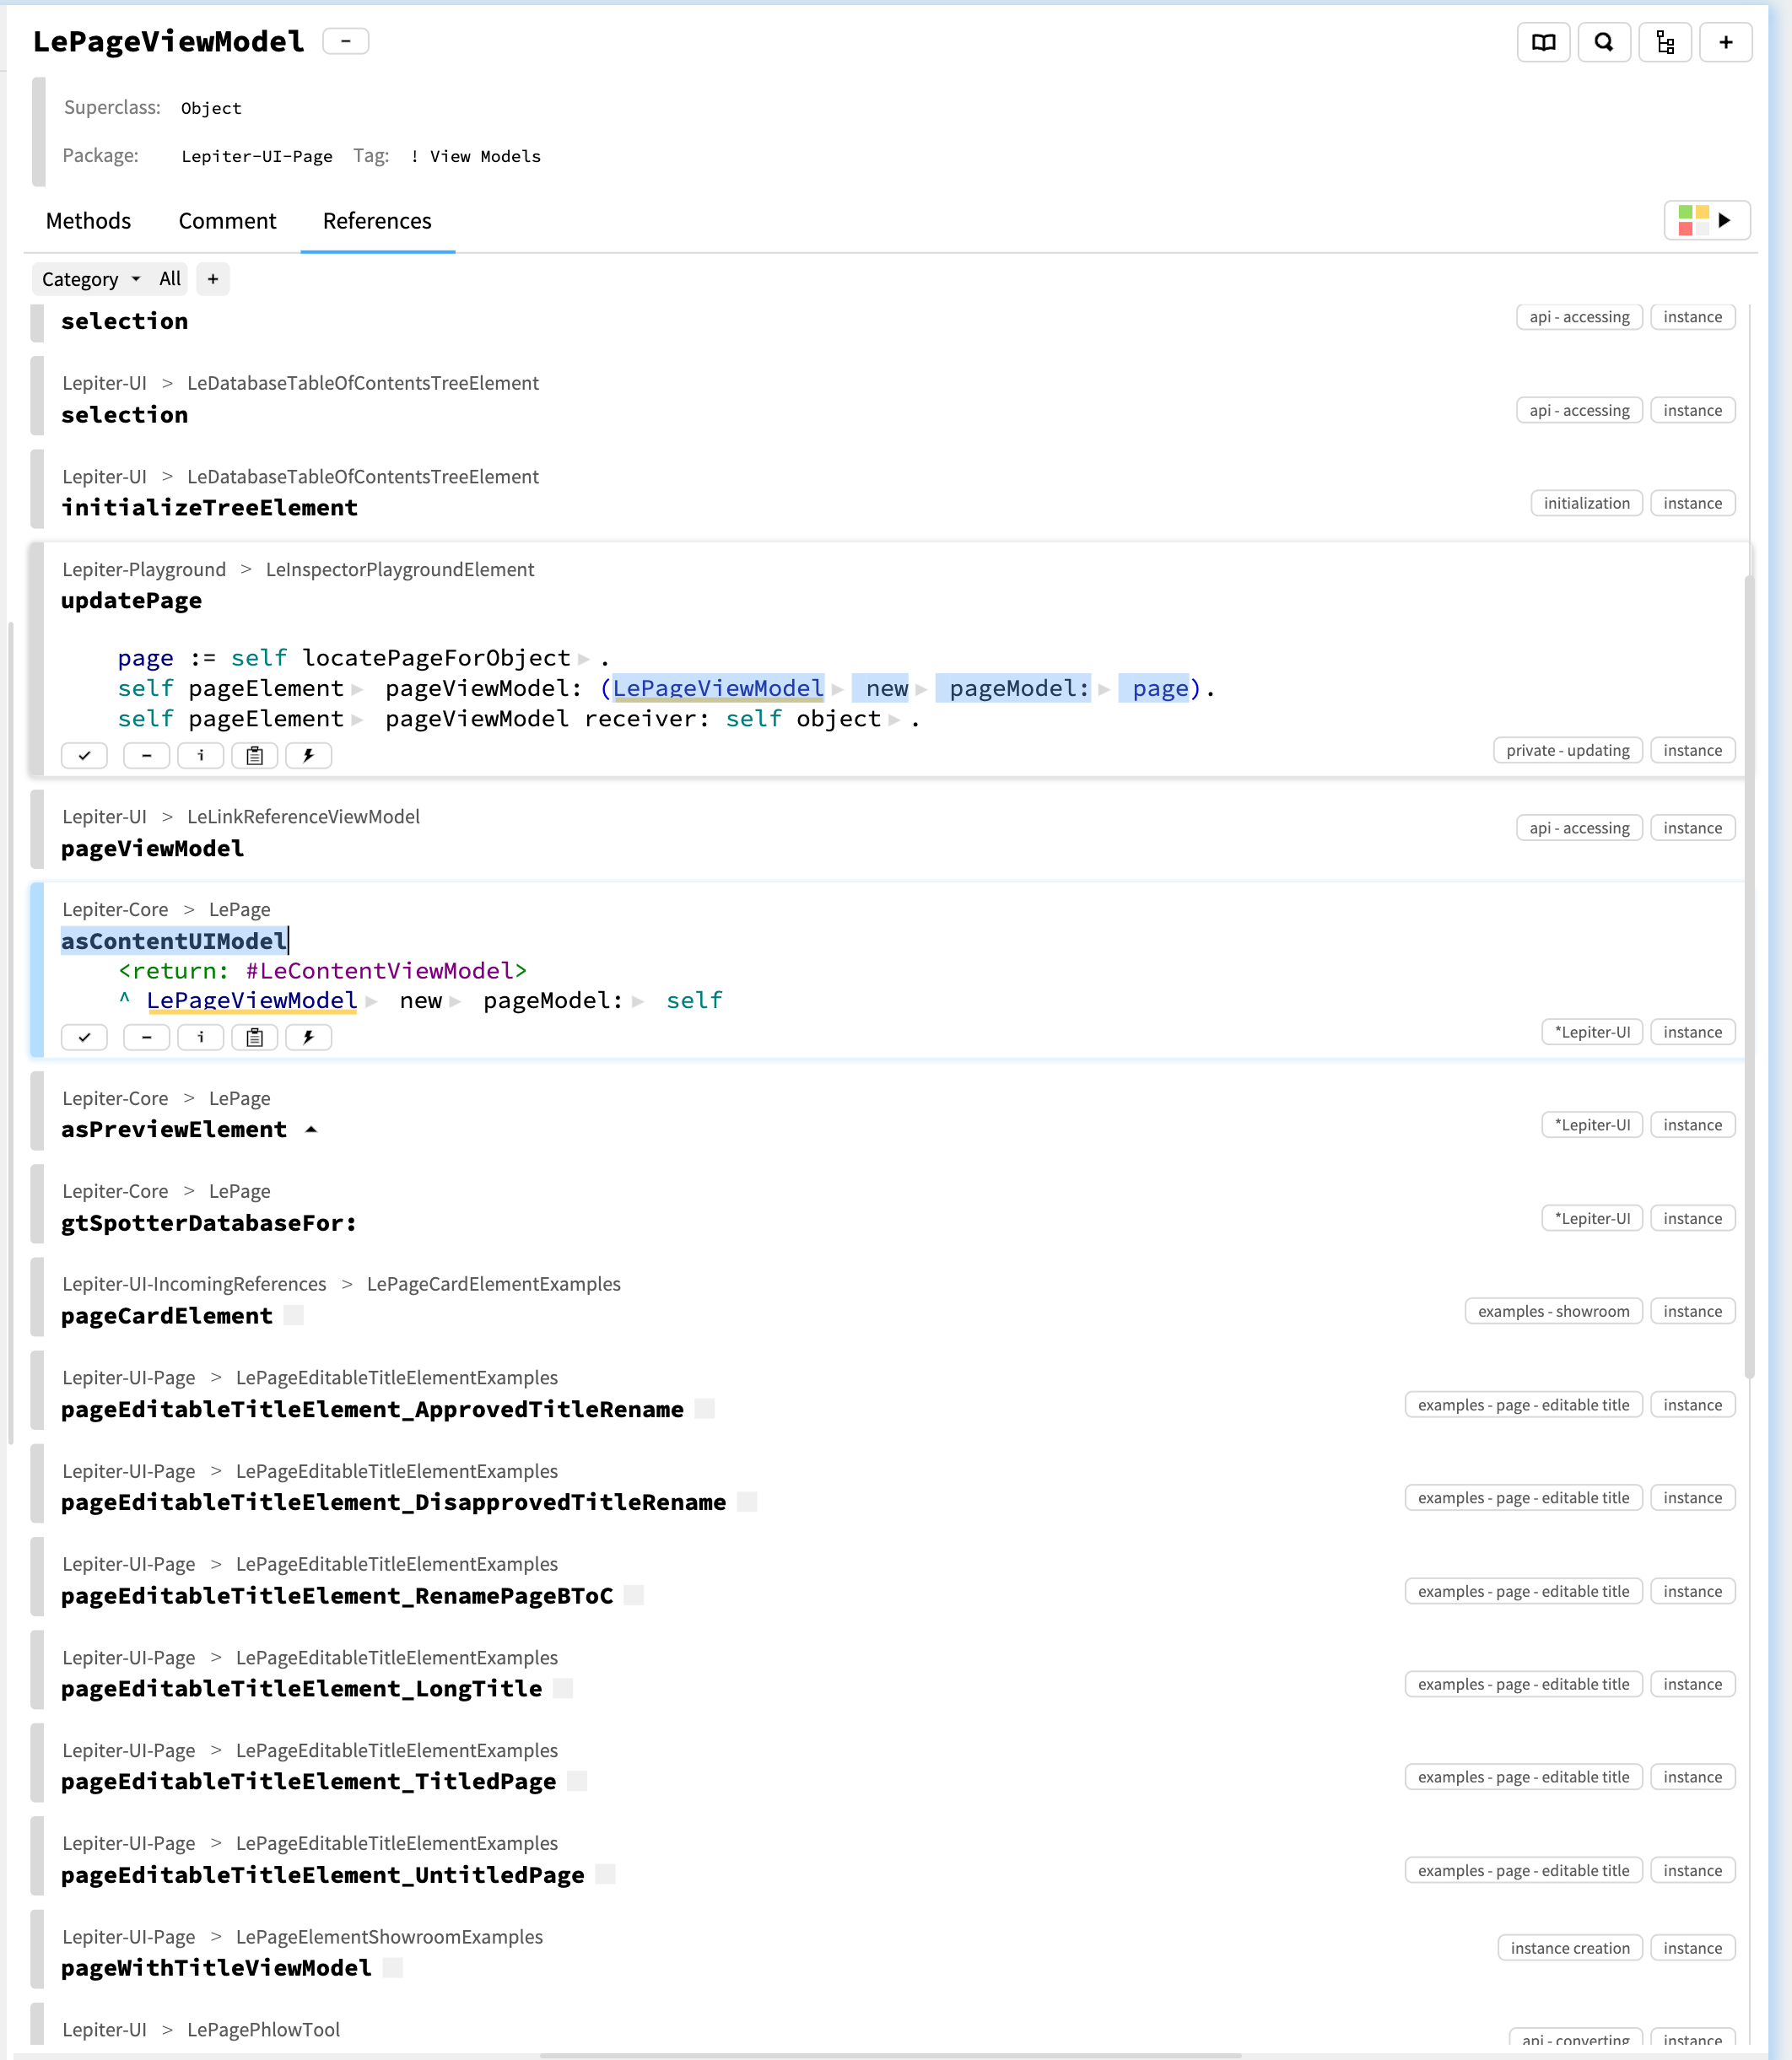The height and width of the screenshot is (2060, 1792).
Task: Collapse the LePageViewModel pane with minus button
Action: coord(346,41)
